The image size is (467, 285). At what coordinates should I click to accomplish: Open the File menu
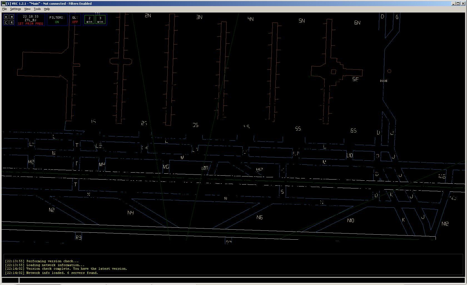pyautogui.click(x=4, y=9)
